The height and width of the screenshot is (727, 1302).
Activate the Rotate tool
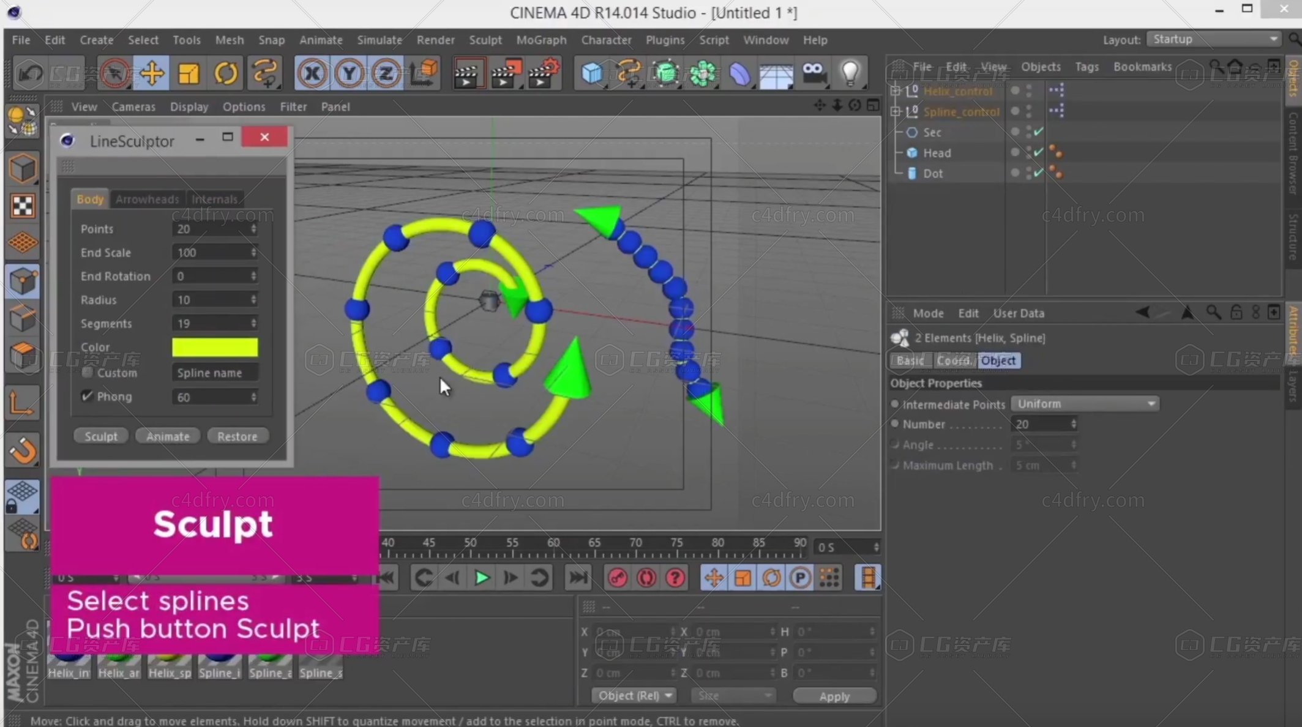pos(226,73)
